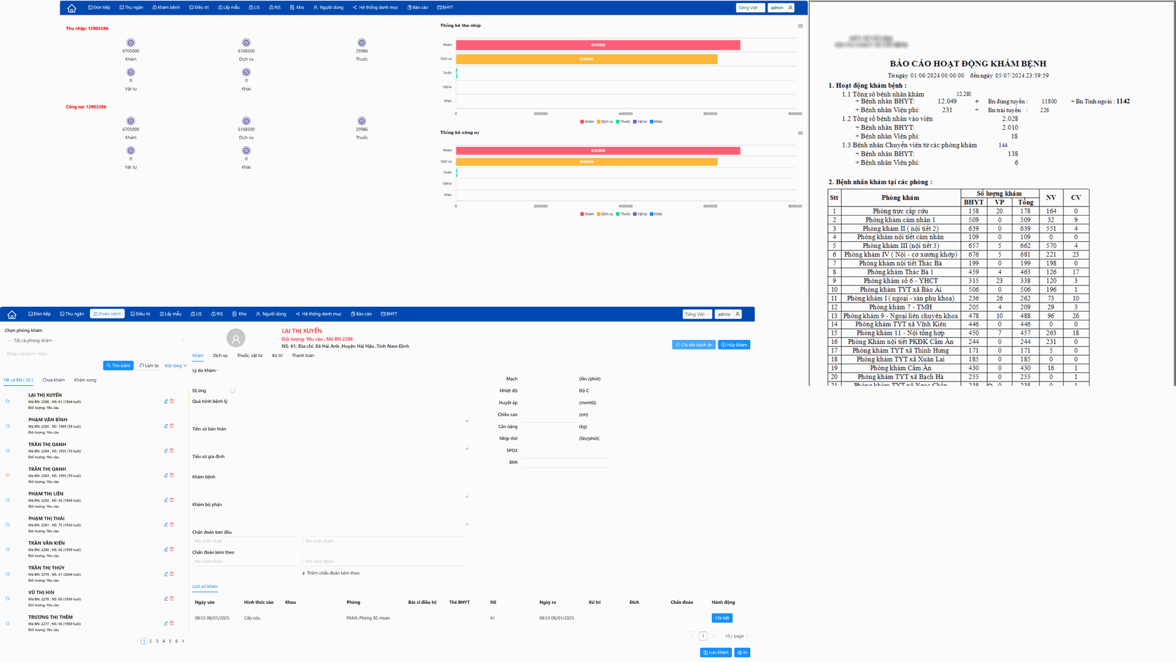Image resolution: width=1176 pixels, height=662 pixels.
Task: Open the Chưa khám patient tab
Action: (53, 380)
